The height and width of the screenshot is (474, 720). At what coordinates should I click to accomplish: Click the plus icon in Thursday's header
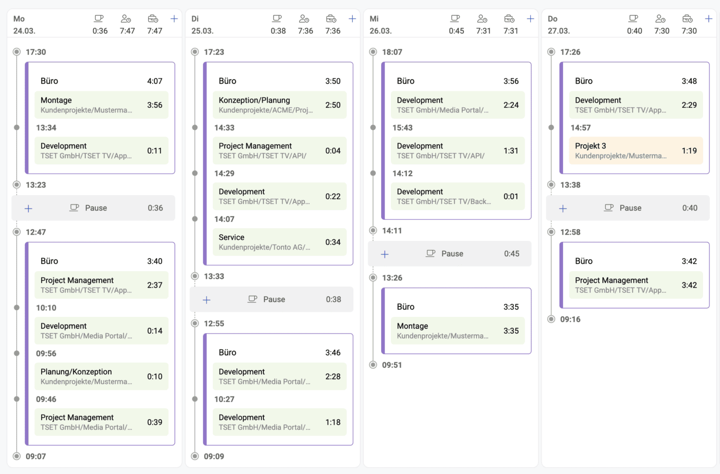click(x=708, y=19)
